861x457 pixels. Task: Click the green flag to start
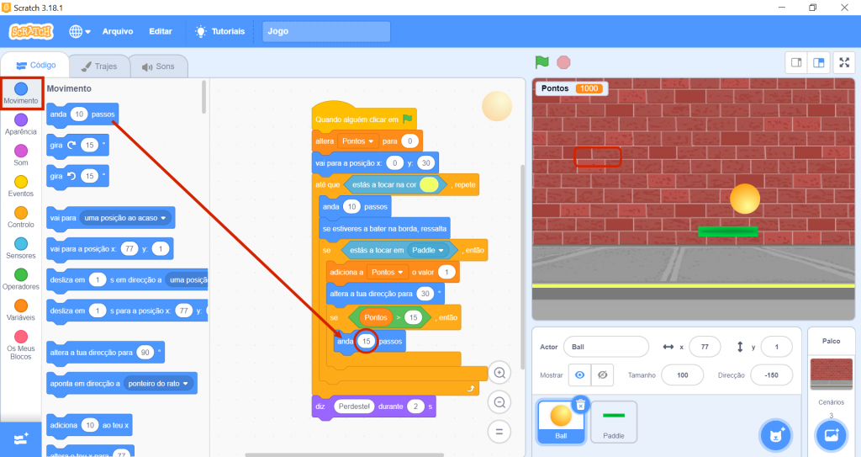(542, 62)
